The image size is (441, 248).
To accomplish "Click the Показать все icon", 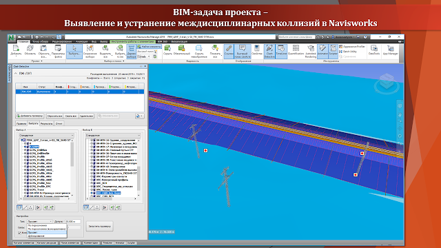I will 215,51.
